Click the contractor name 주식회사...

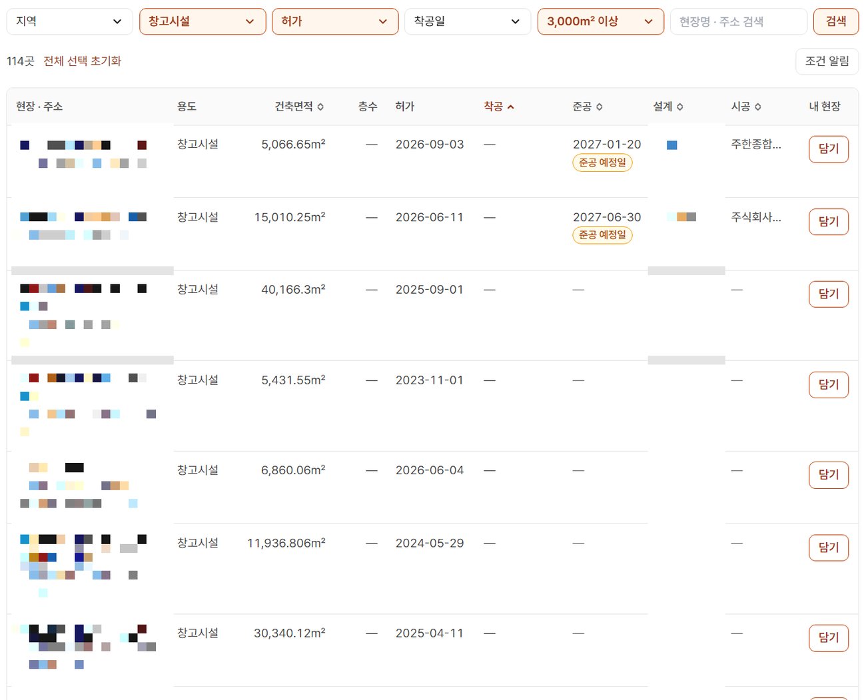[x=756, y=217]
